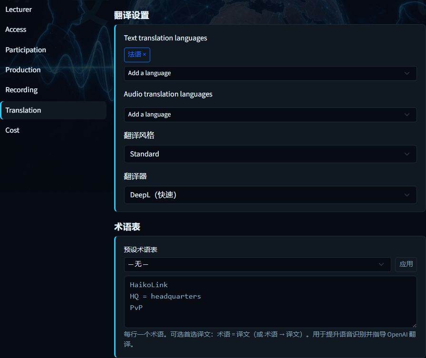
Task: Click the 'HQ = headquarters' glossary line
Action: coord(165,296)
